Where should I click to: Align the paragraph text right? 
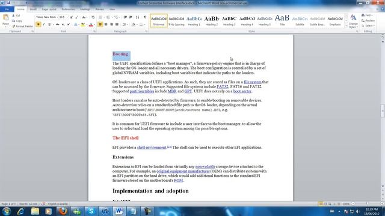(111, 25)
